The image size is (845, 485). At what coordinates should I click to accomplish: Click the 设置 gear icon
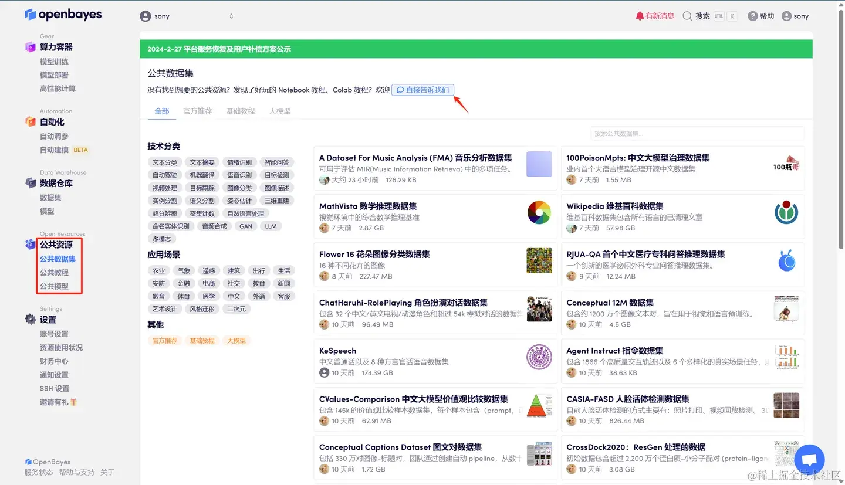pyautogui.click(x=31, y=319)
